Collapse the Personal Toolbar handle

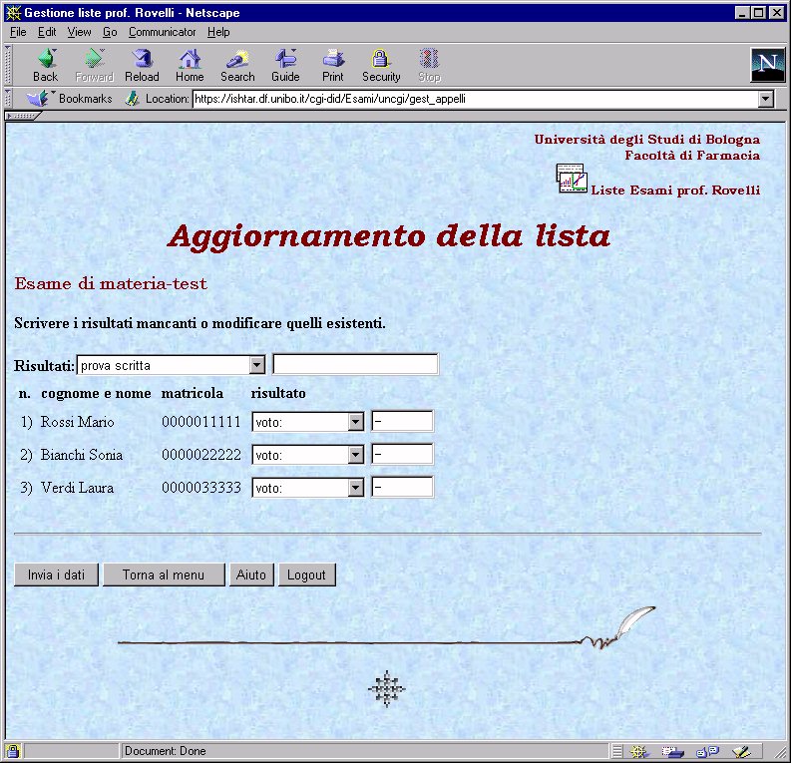click(x=22, y=116)
